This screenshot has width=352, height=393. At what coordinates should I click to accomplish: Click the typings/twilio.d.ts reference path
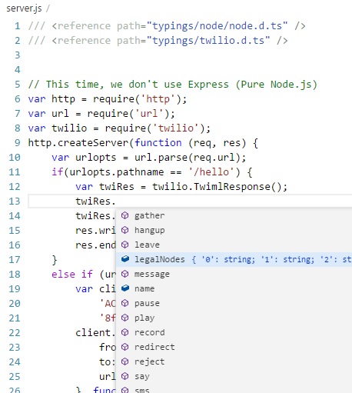[208, 41]
